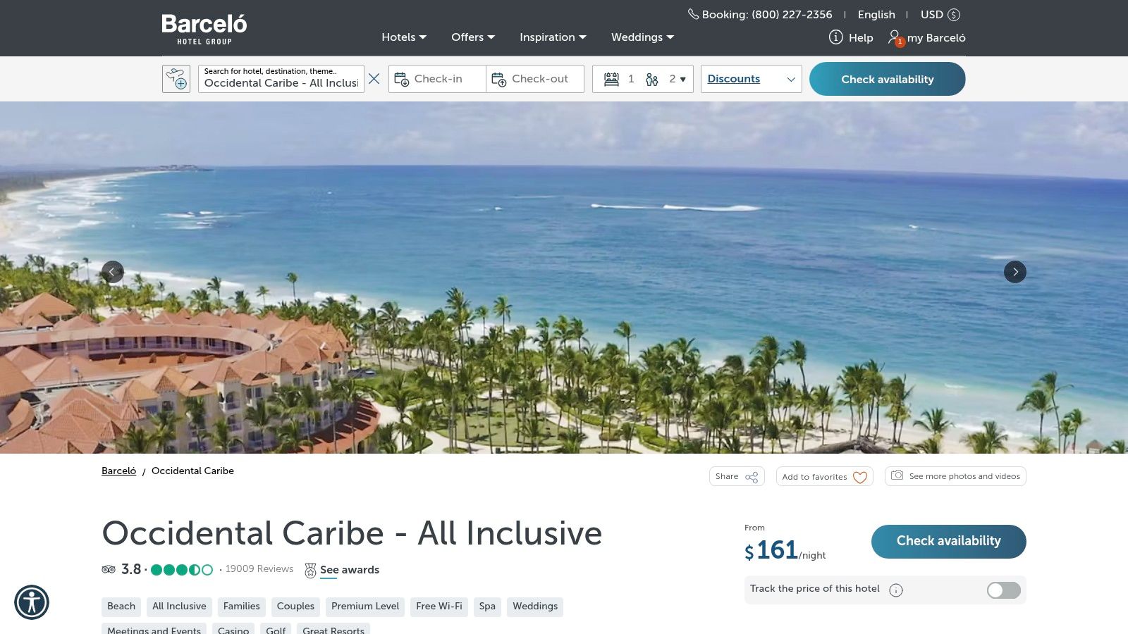Viewport: 1128px width, 634px height.
Task: Open See awards link
Action: click(x=350, y=569)
